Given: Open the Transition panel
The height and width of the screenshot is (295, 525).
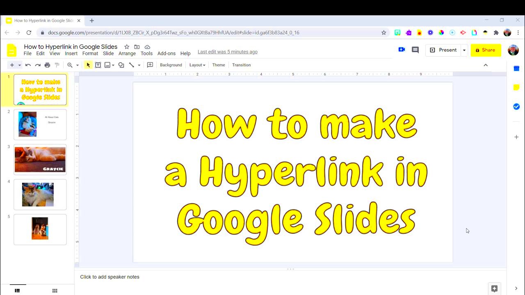Looking at the screenshot, I should (x=241, y=65).
